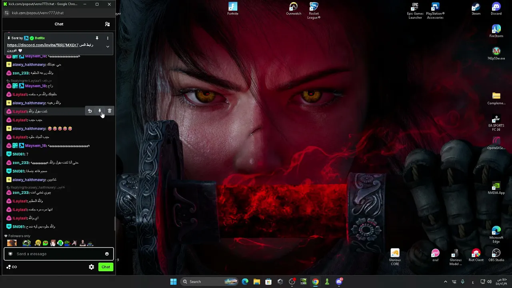Click the Send a message input field
This screenshot has width=512, height=288.
tap(59, 254)
